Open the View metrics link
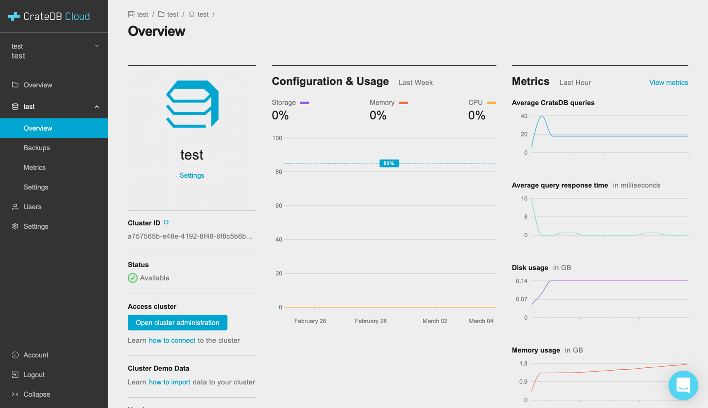The width and height of the screenshot is (708, 408). pos(668,82)
